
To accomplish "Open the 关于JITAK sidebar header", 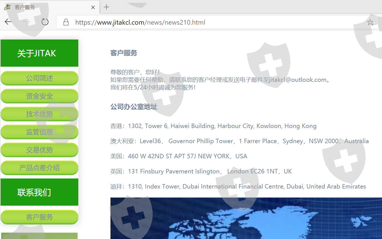I will [x=39, y=53].
